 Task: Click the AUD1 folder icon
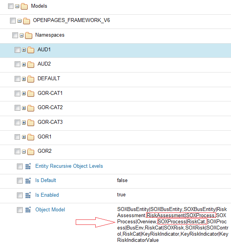pyautogui.click(x=31, y=50)
